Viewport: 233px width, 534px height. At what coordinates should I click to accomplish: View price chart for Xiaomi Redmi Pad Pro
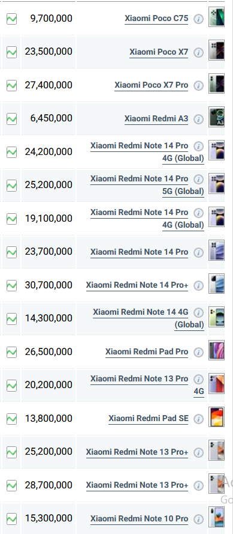point(11,352)
